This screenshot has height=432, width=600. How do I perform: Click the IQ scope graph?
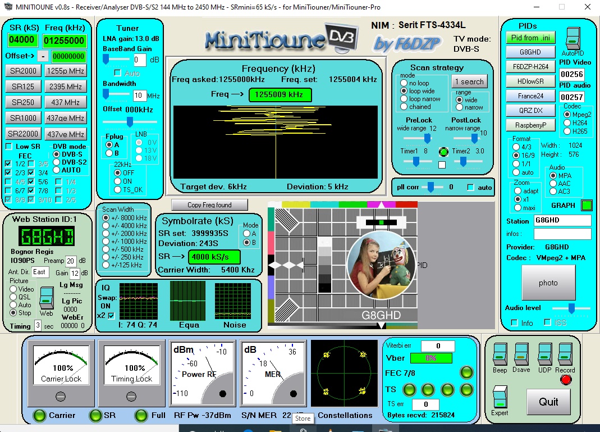click(139, 301)
